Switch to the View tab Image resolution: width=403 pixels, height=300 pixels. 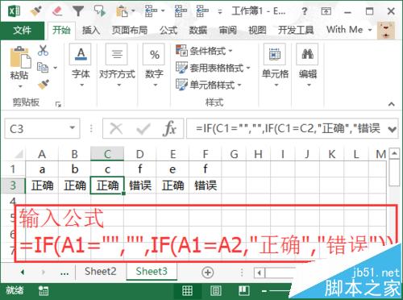click(x=257, y=30)
